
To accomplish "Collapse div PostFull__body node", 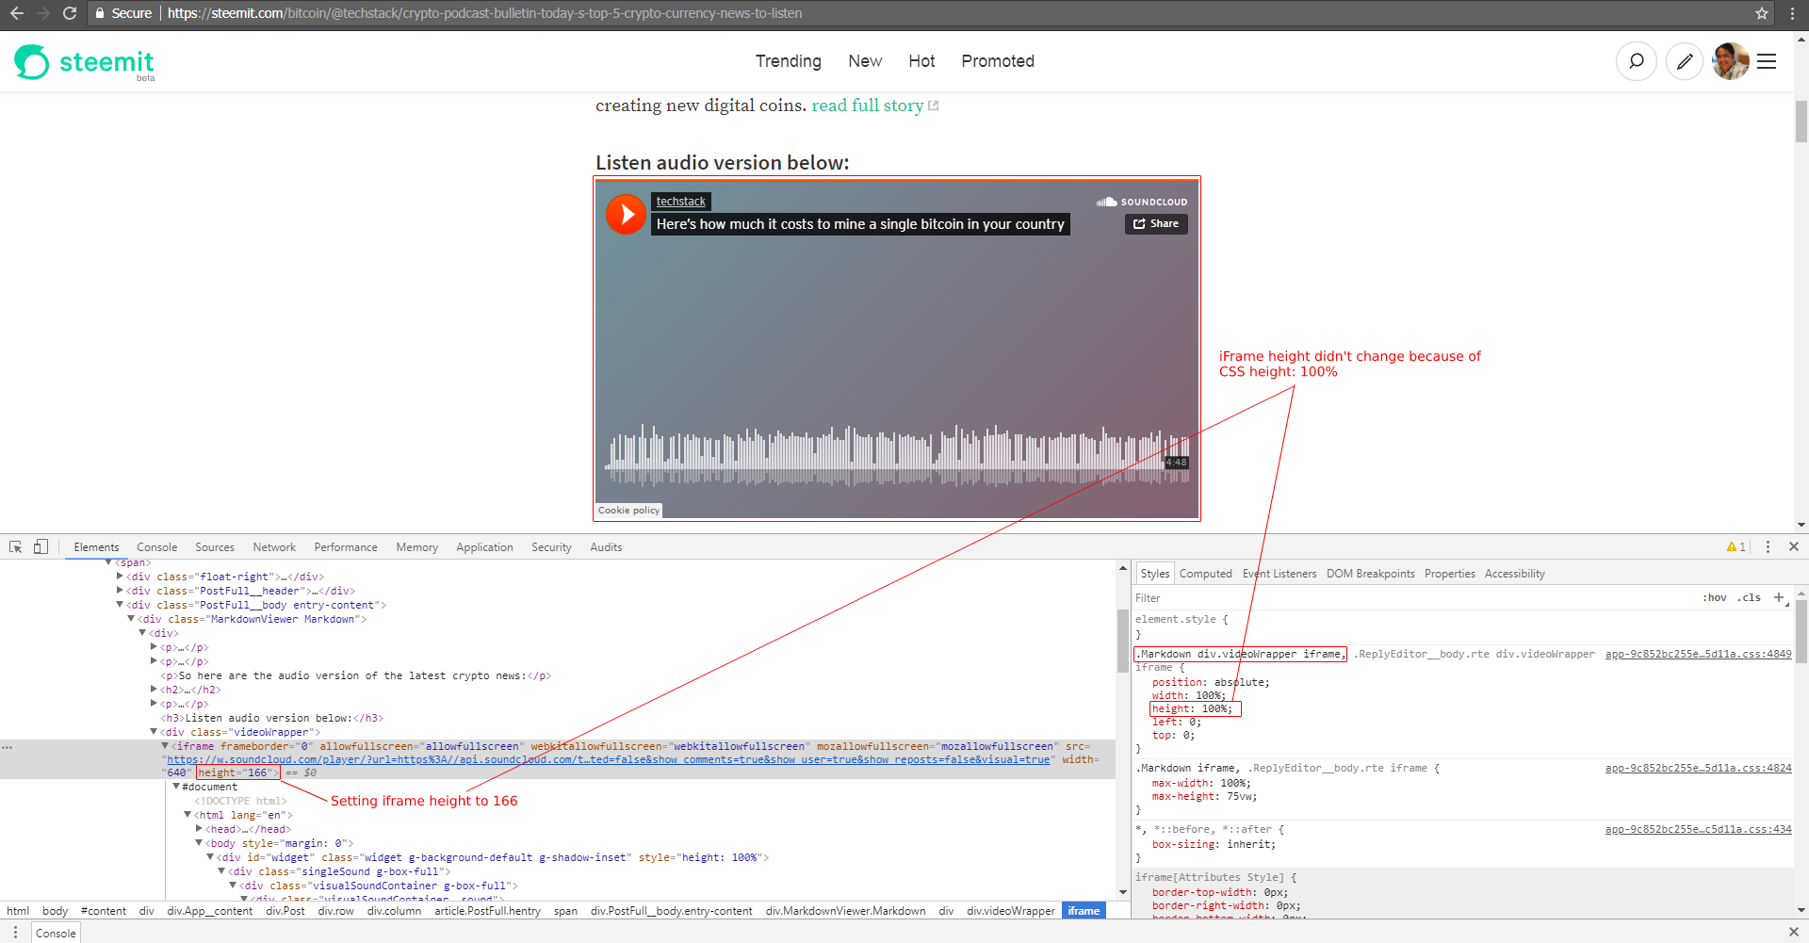I will click(120, 605).
